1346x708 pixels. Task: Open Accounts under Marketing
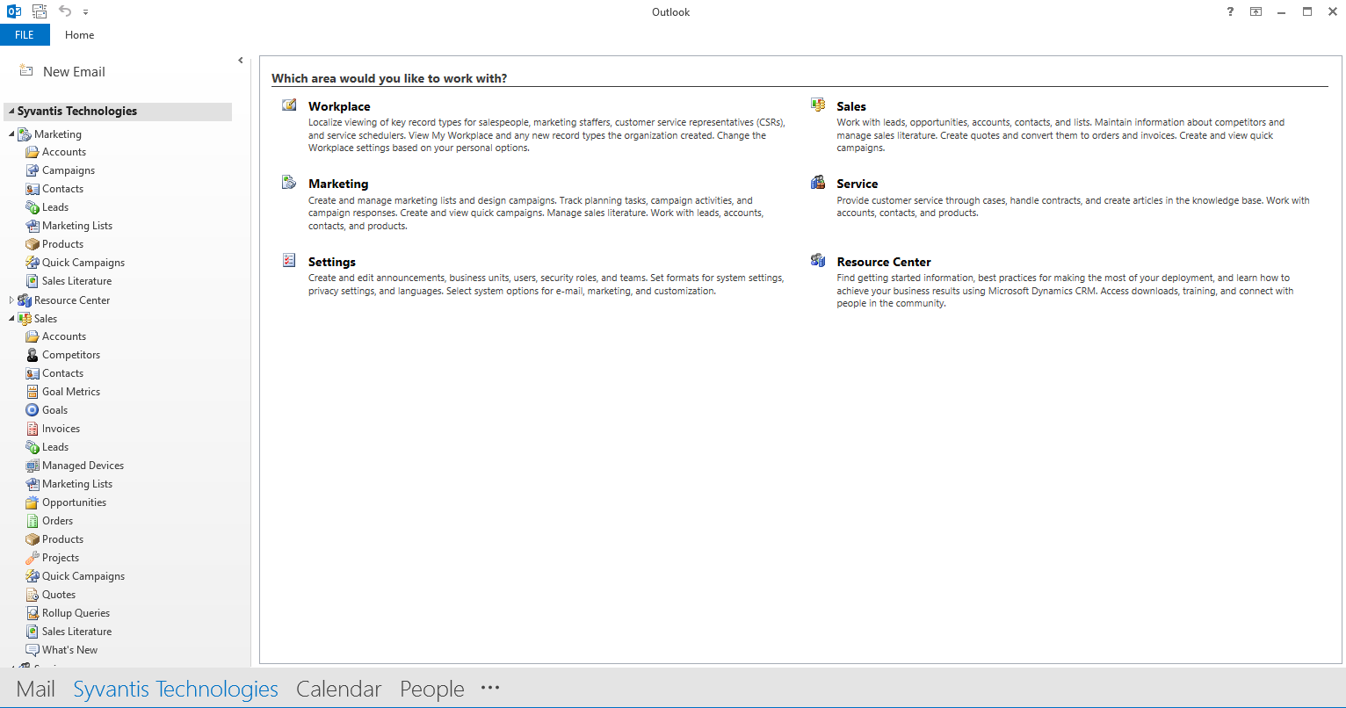click(64, 152)
